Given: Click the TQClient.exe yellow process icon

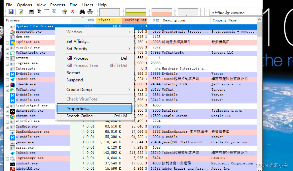Looking at the screenshot, I should click(13, 43).
